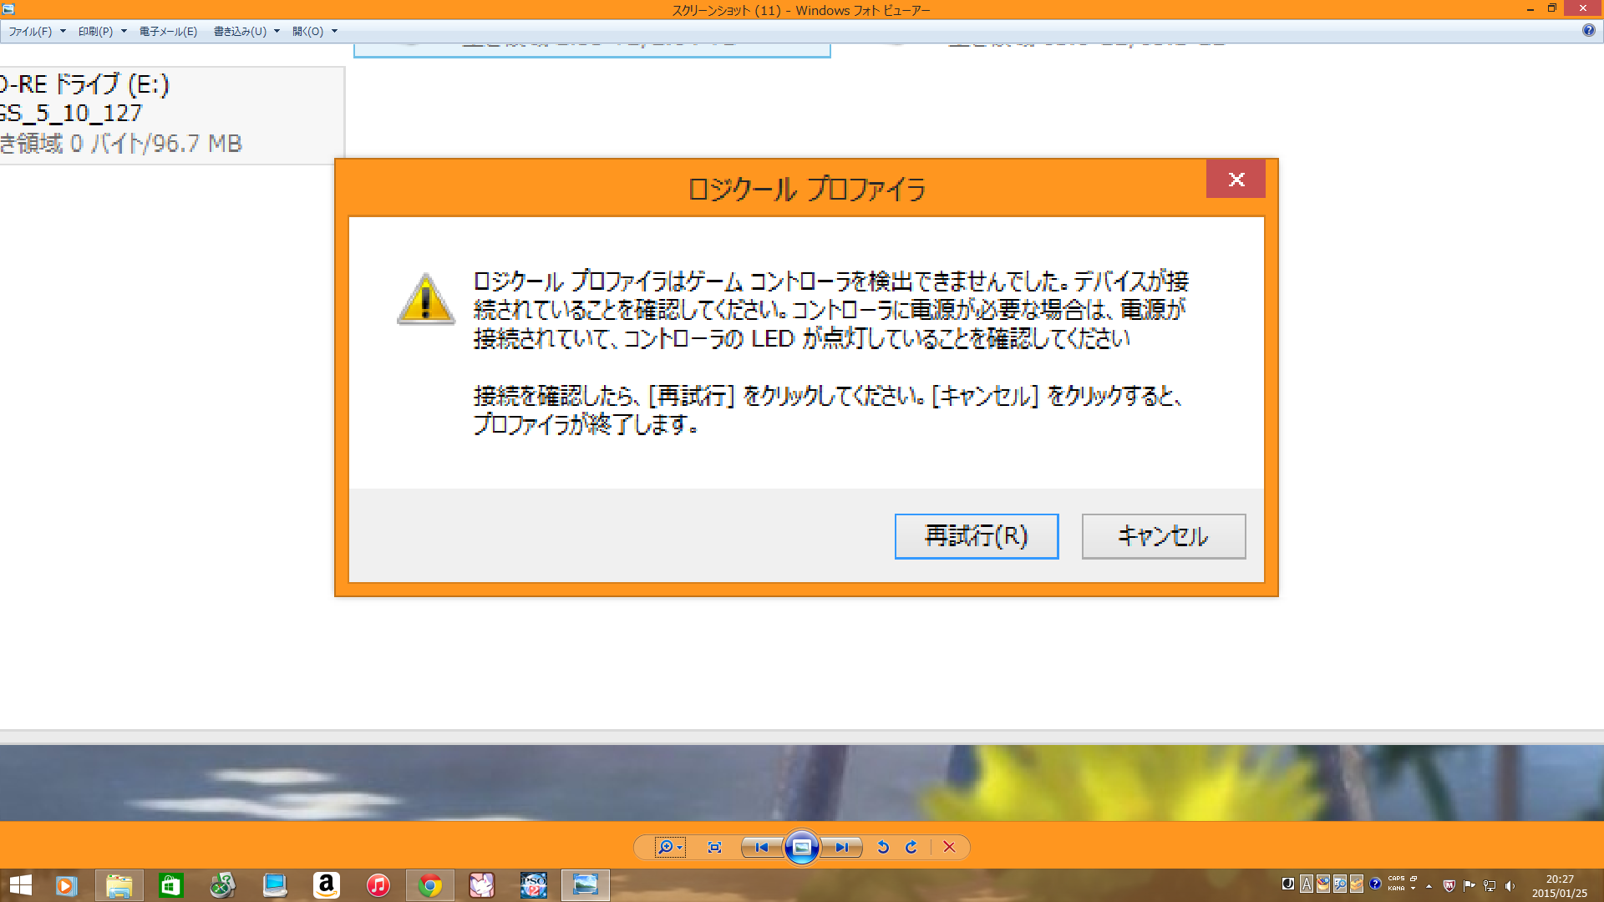This screenshot has width=1604, height=902.
Task: Click the actual size fit icon
Action: coord(714,847)
